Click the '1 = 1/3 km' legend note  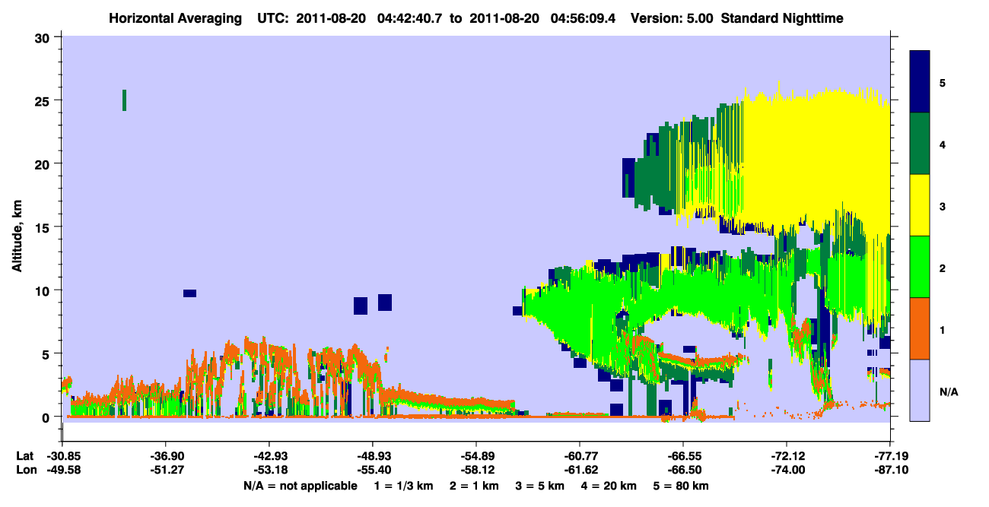(403, 486)
